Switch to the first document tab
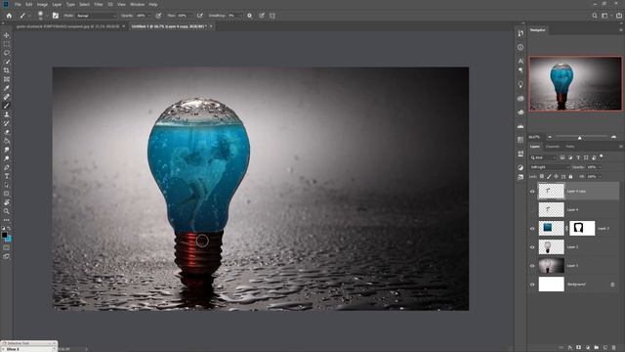The height and width of the screenshot is (352, 625). [x=67, y=26]
